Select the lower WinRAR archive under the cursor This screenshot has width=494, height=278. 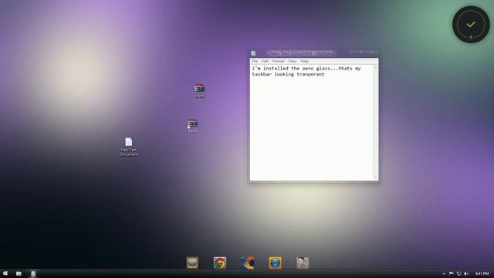[192, 125]
